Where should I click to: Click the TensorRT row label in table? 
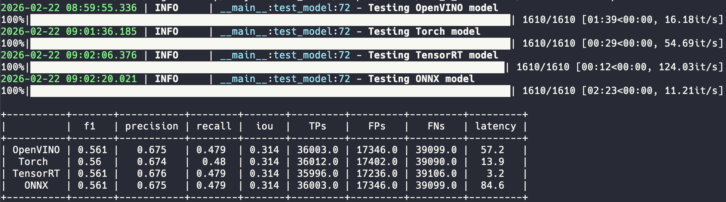[x=36, y=174]
